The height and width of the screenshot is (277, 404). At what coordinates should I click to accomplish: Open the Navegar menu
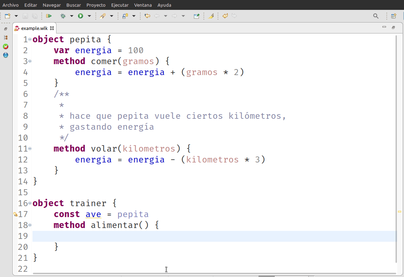point(52,5)
